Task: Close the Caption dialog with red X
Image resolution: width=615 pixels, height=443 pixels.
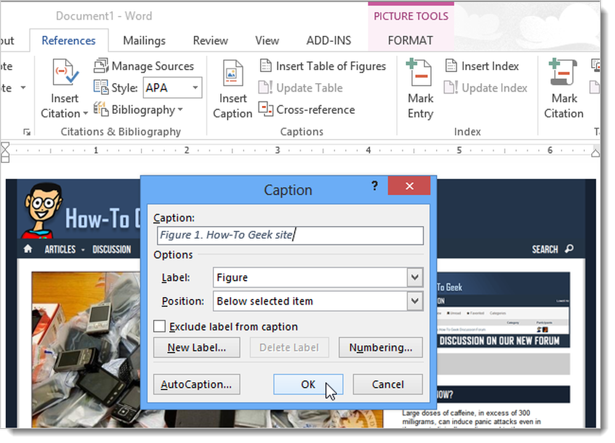Action: point(409,186)
